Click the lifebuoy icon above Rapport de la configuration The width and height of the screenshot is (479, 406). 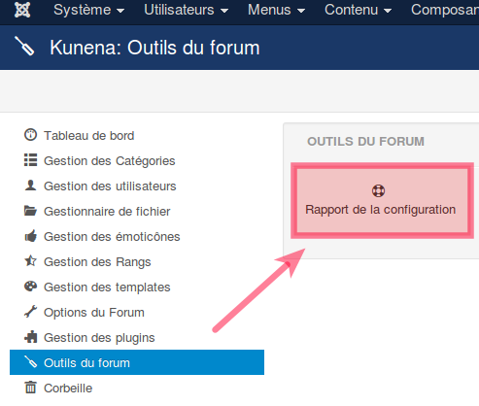(x=378, y=190)
